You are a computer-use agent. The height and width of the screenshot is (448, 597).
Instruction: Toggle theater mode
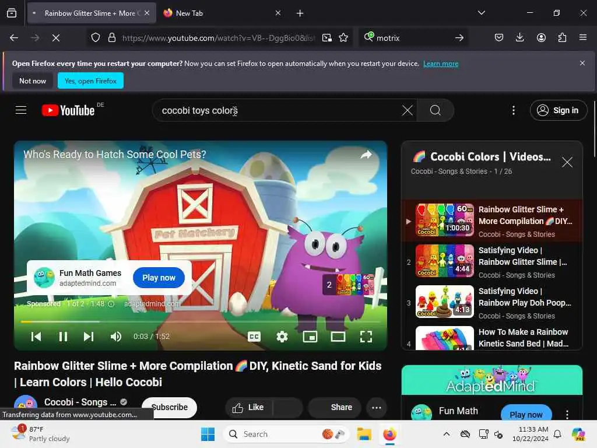click(338, 337)
